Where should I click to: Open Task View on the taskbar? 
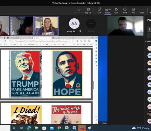[x=21, y=128]
